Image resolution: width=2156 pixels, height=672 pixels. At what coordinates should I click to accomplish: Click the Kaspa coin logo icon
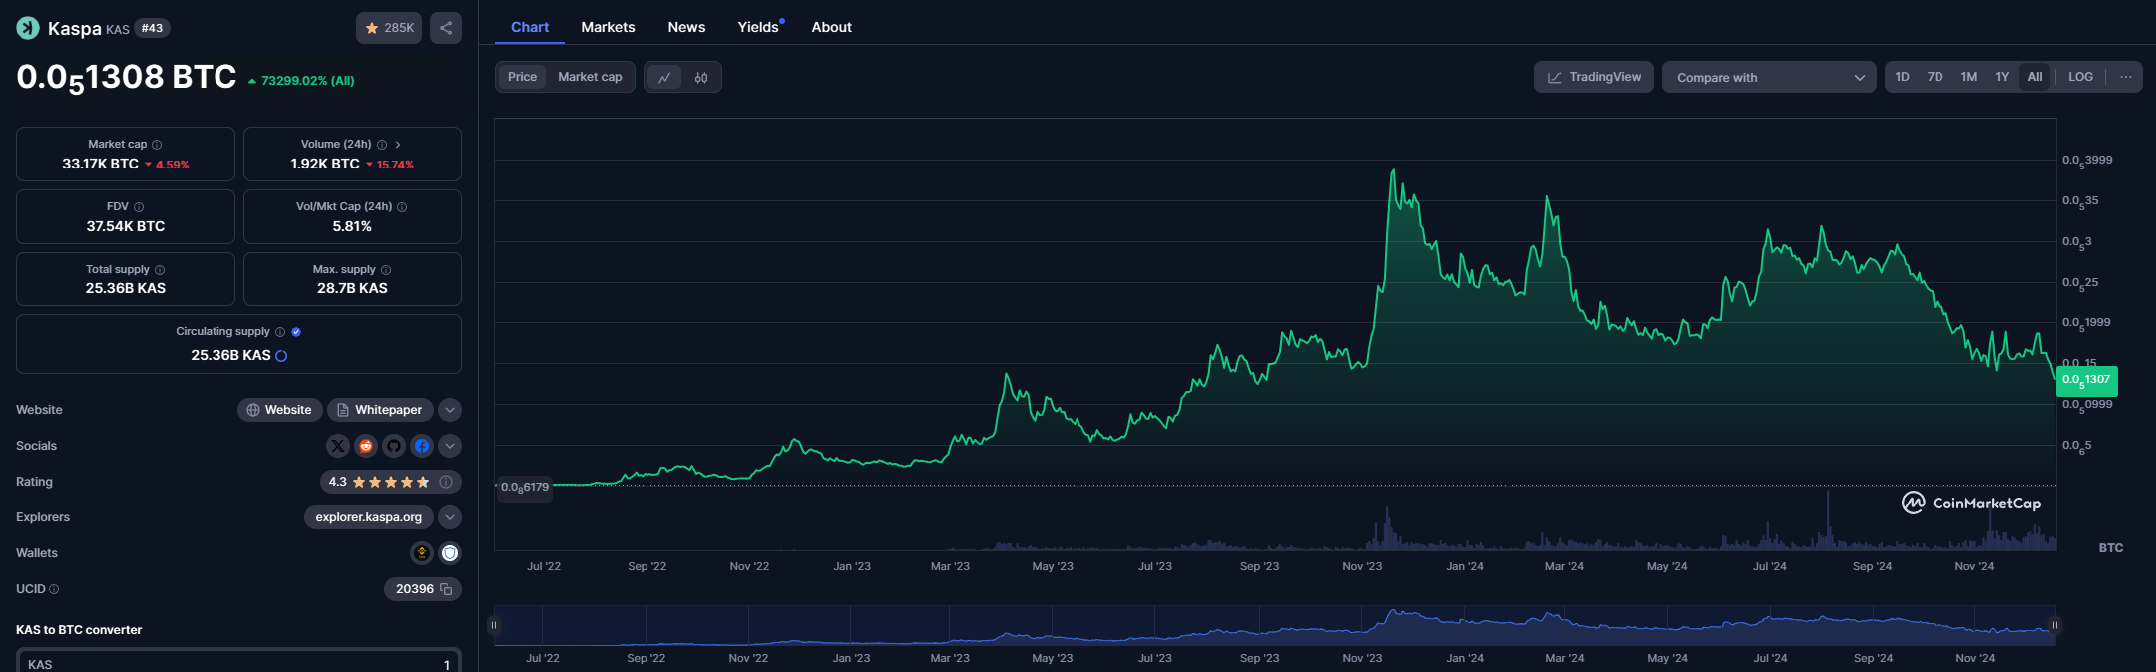point(28,28)
